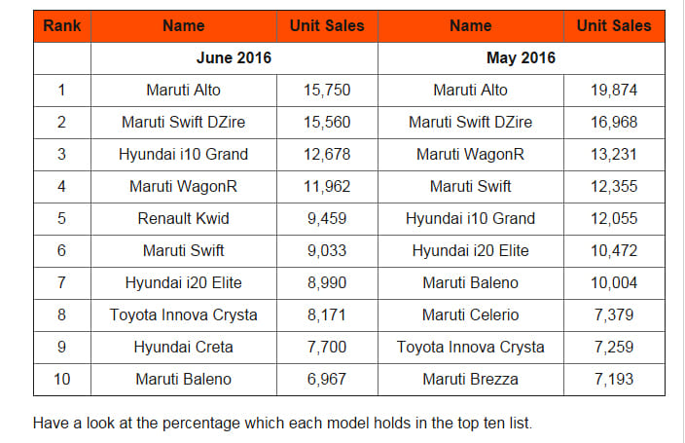This screenshot has width=685, height=443.
Task: Select Maruti Celerio entry
Action: pyautogui.click(x=471, y=314)
